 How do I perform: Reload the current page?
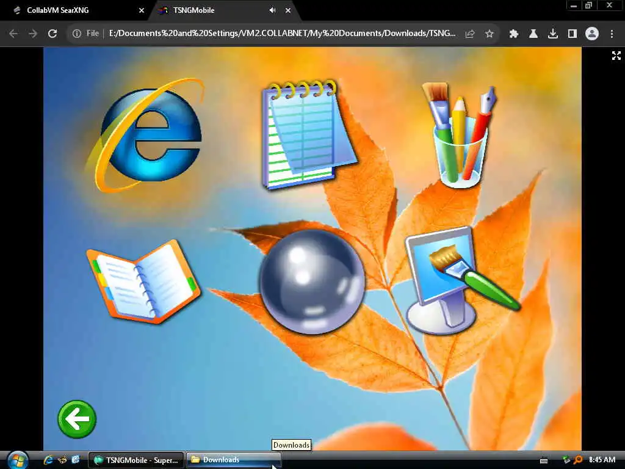click(52, 34)
